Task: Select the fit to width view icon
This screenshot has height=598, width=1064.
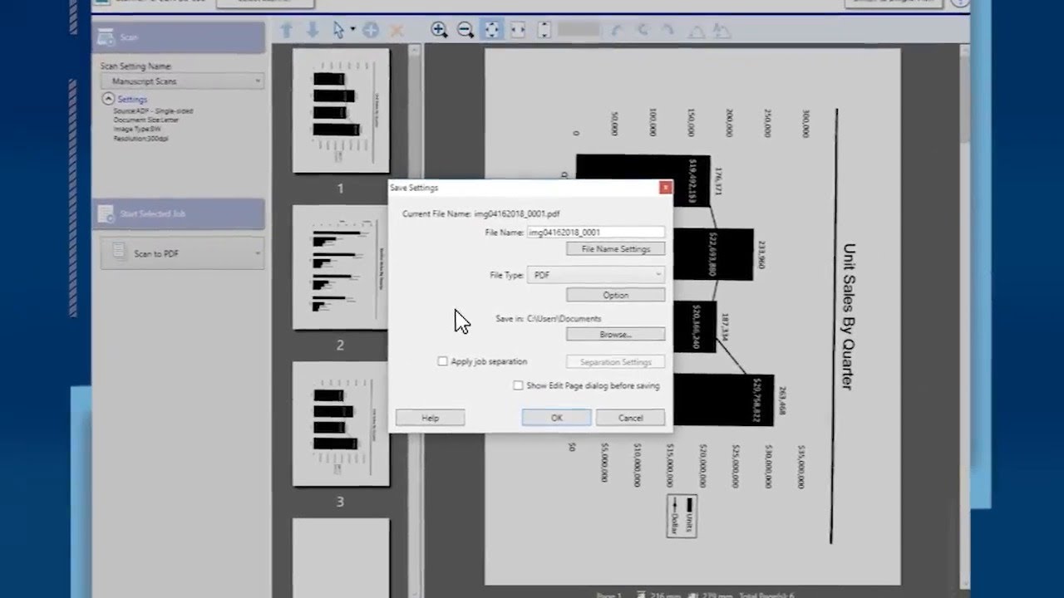Action: click(518, 30)
